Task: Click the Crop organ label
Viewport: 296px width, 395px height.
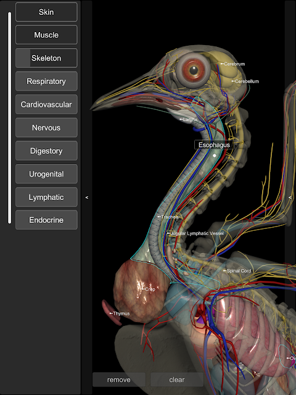Action: 149,289
